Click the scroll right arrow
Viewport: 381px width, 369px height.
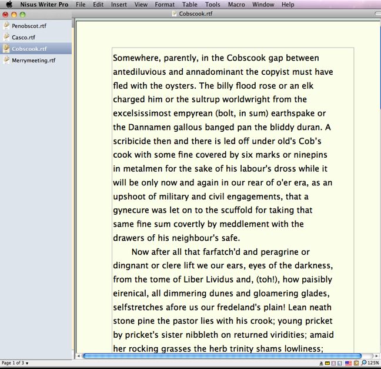click(376, 356)
